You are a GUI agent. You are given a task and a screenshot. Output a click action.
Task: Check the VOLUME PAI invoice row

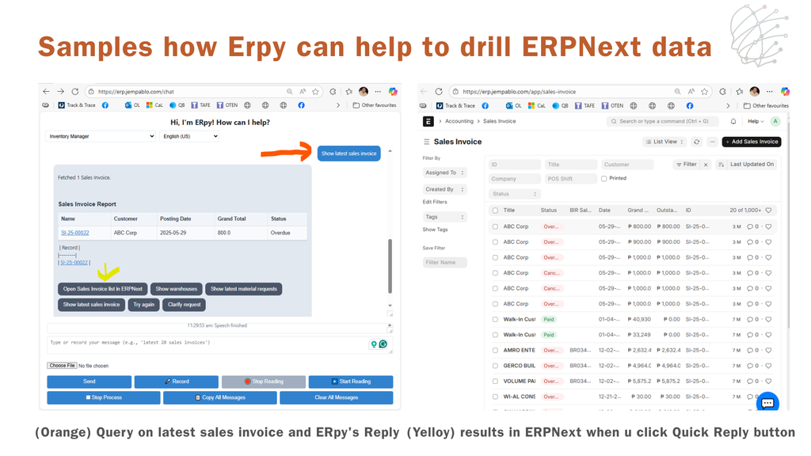496,382
